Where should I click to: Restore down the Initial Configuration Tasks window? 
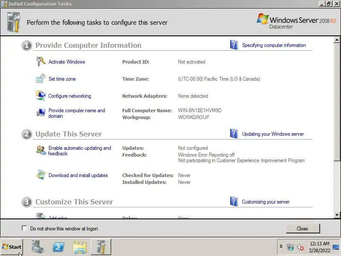pyautogui.click(x=329, y=4)
